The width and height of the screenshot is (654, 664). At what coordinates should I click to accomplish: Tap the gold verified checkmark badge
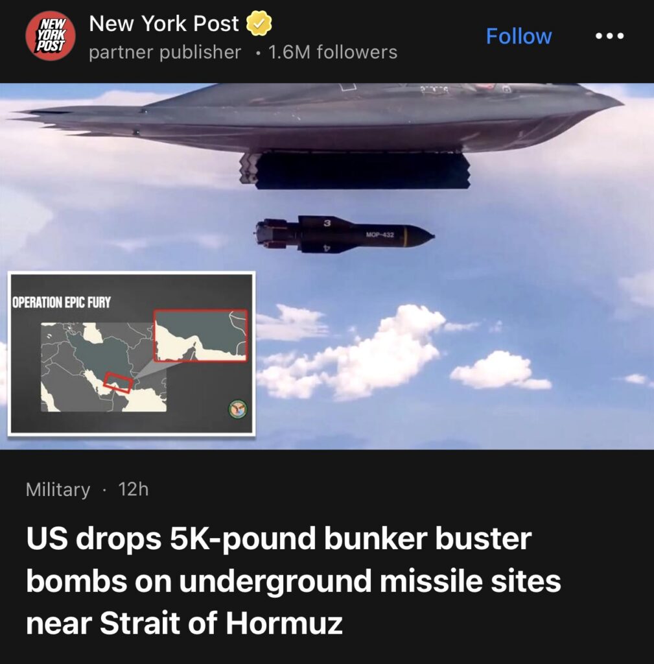[259, 23]
